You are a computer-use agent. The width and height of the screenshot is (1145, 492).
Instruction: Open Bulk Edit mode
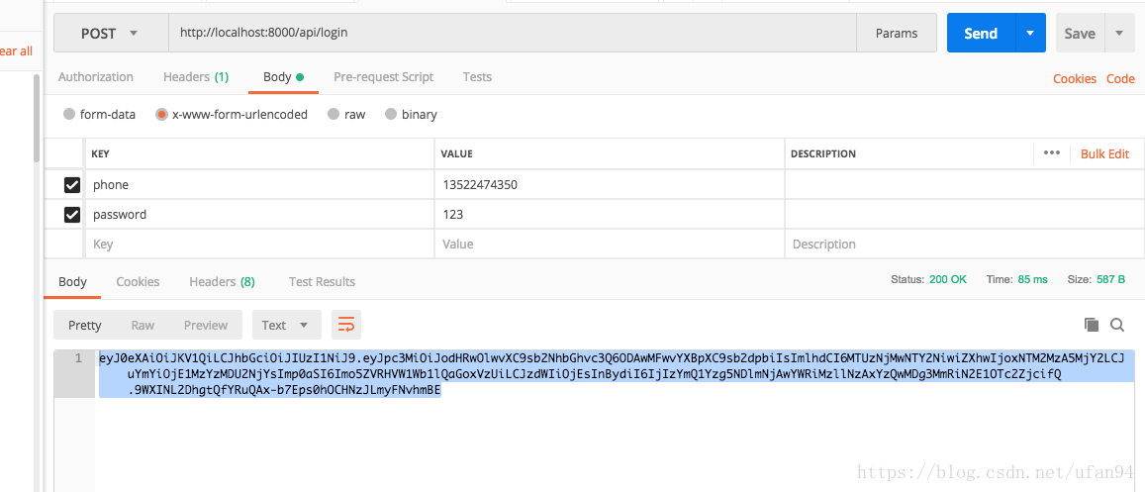1104,153
